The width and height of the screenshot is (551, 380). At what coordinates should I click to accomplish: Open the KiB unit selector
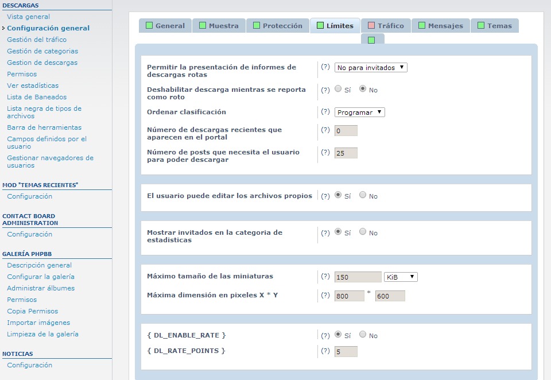(400, 276)
